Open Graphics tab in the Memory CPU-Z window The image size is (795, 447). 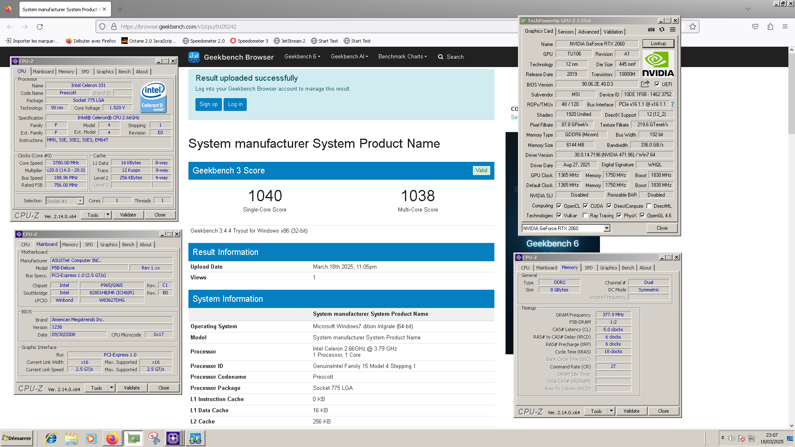click(x=609, y=268)
